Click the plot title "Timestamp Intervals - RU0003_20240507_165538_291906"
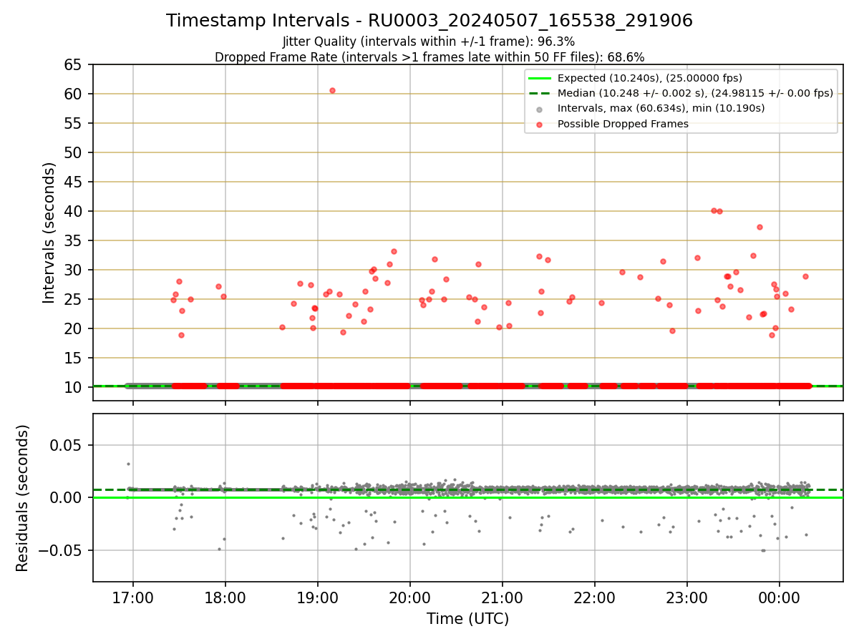The height and width of the screenshot is (644, 859). click(429, 21)
